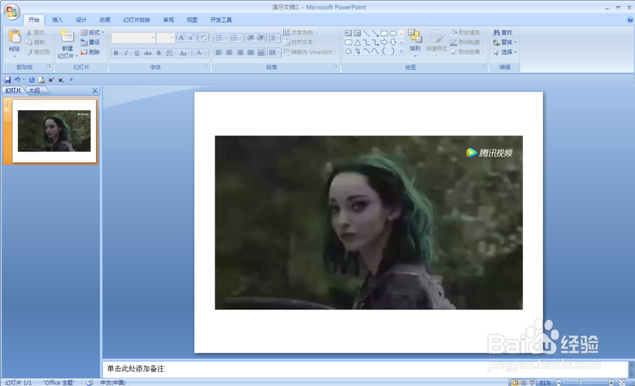Customize quick access toolbar dropdown arrow
Image resolution: width=635 pixels, height=386 pixels.
(71, 80)
